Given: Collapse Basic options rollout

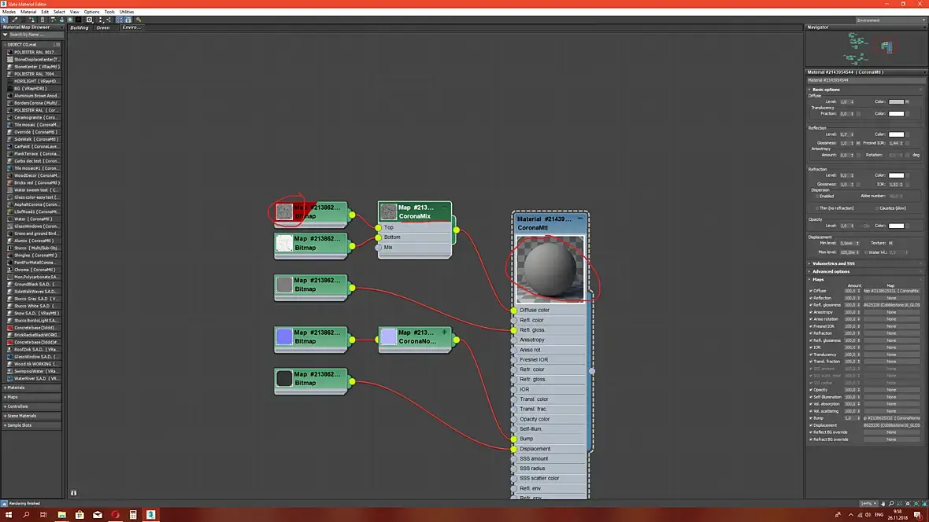Looking at the screenshot, I should pyautogui.click(x=826, y=90).
